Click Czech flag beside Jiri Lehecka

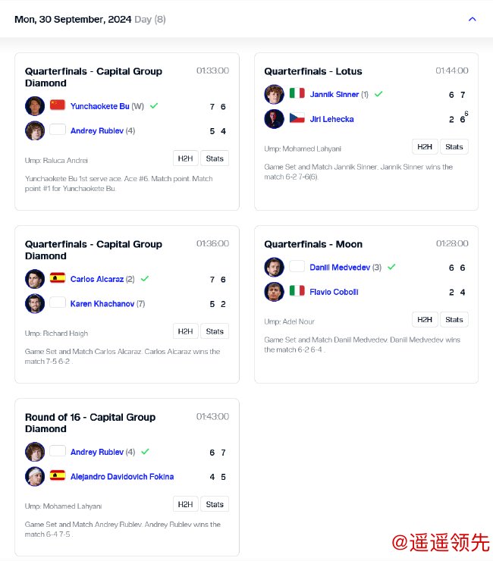coord(297,119)
